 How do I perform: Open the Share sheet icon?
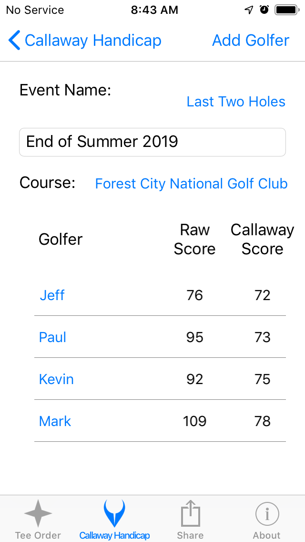click(x=190, y=514)
